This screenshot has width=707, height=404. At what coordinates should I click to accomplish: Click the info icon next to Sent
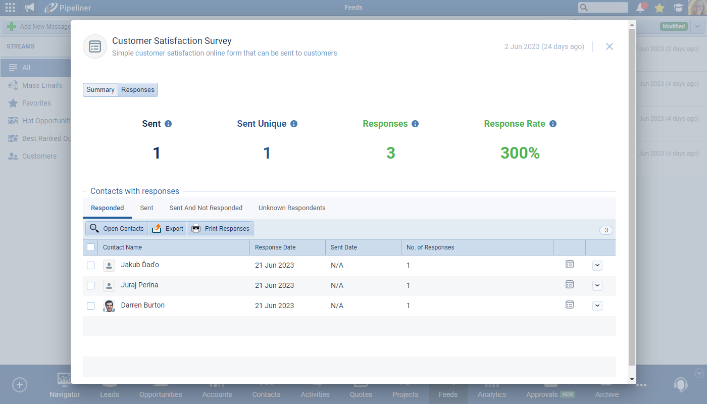click(168, 124)
